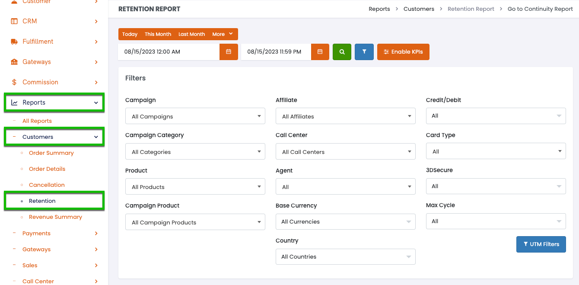Viewport: 579px width, 285px height.
Task: Click the Gateways bank icon in sidebar
Action: [x=14, y=62]
